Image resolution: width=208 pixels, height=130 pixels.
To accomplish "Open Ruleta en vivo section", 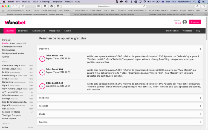I will point(38,31).
